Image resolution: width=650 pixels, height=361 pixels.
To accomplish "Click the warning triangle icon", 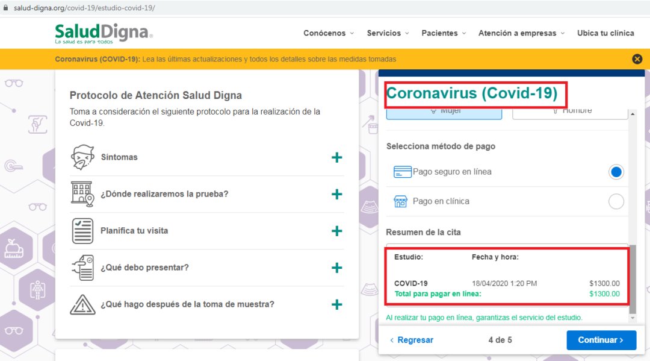I will 82,304.
